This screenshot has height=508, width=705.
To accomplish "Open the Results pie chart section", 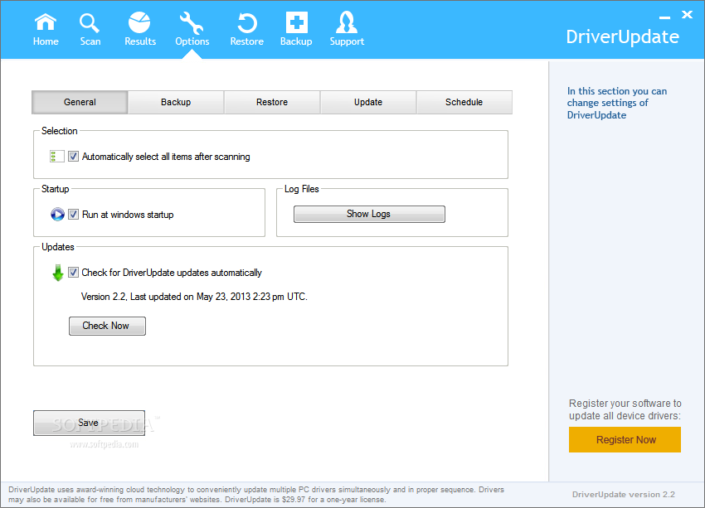I will (x=140, y=30).
